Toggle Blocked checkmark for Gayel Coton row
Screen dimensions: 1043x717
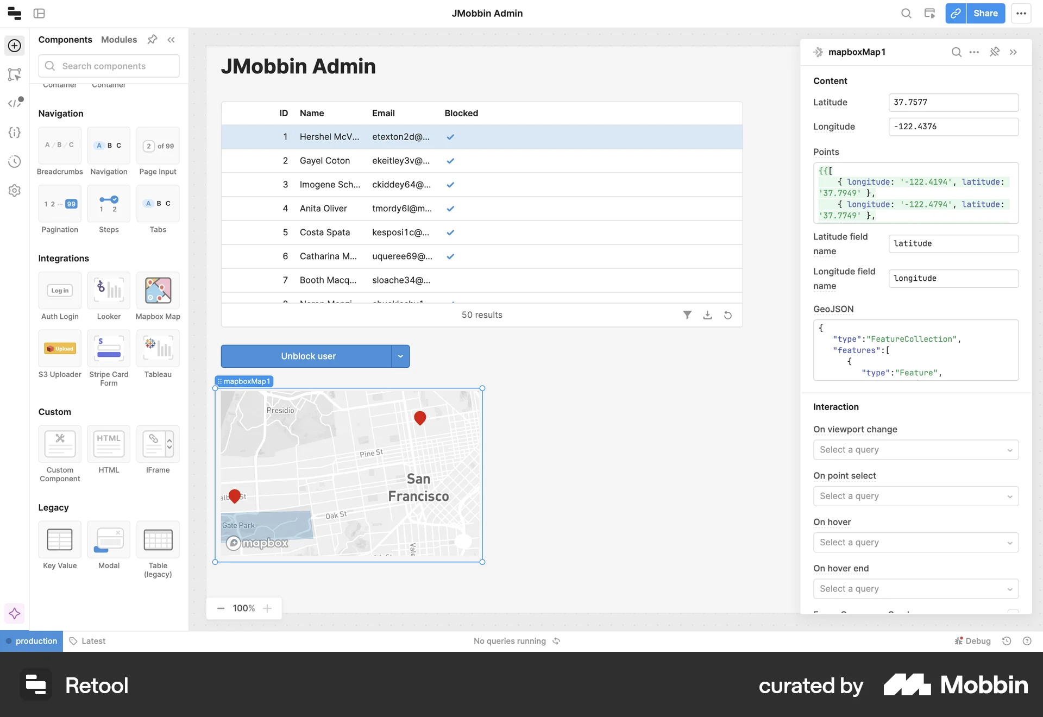pos(450,161)
